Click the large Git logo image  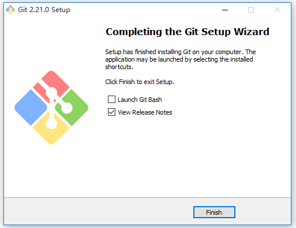(51, 108)
